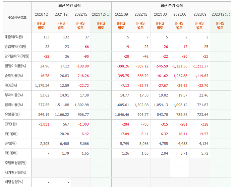Click the '배당성향(%)' row label
Screen dimensions: 234x188
click(x=14, y=182)
